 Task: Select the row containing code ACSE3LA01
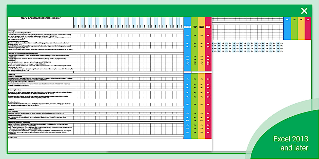point(41,35)
